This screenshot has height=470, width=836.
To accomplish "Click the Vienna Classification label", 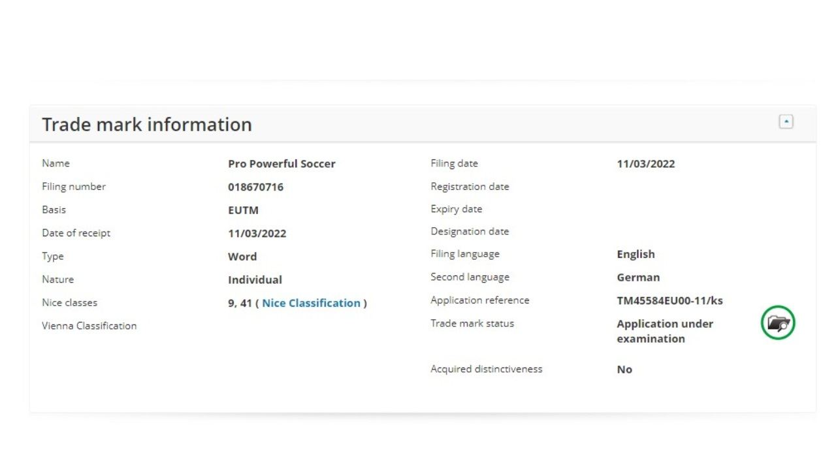I will [89, 326].
